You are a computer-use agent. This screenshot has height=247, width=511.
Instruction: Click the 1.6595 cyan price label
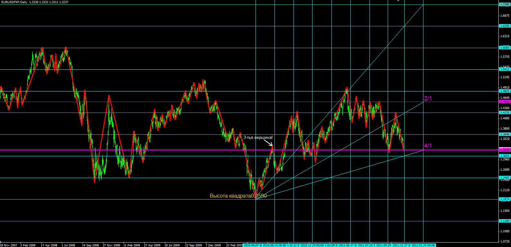(x=504, y=26)
